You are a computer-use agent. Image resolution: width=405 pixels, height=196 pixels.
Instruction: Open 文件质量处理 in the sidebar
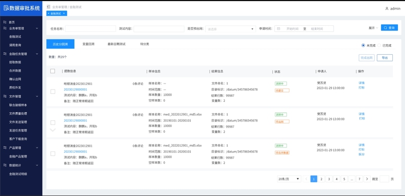point(18,113)
